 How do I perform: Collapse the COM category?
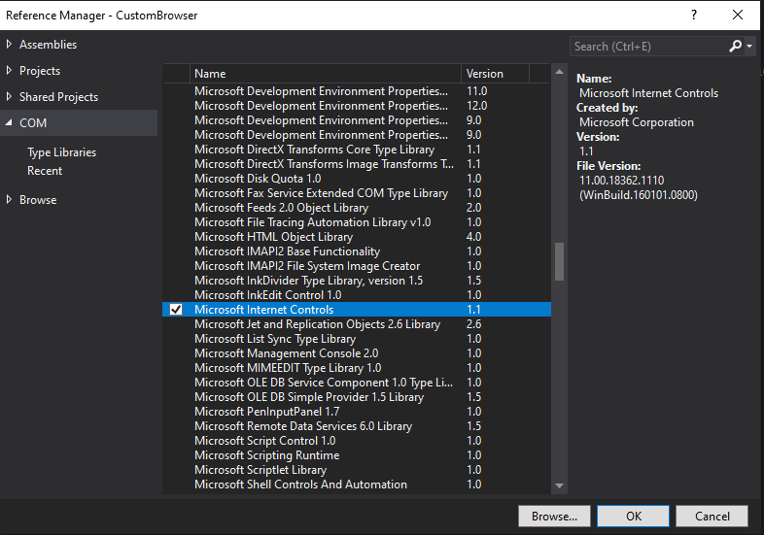(x=10, y=123)
